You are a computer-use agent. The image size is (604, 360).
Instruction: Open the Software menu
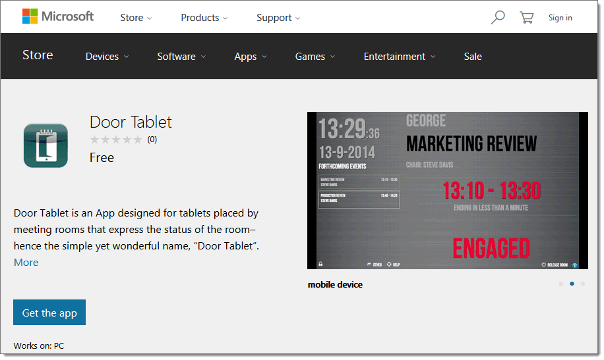pos(181,57)
